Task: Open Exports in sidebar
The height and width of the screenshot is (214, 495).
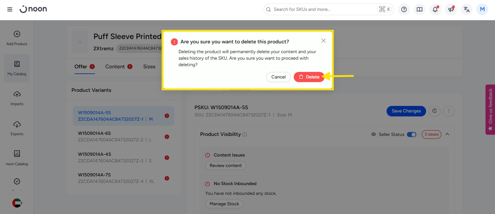Action: [x=17, y=128]
